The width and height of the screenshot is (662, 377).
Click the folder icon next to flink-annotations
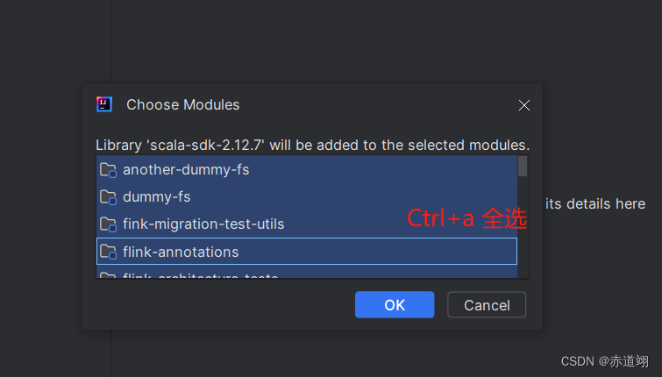click(x=108, y=252)
